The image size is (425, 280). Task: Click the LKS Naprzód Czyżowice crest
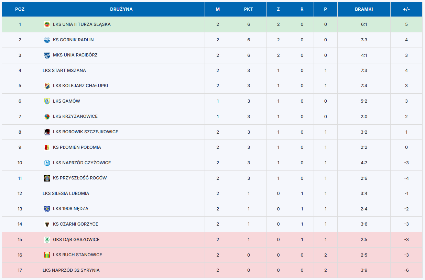47,163
